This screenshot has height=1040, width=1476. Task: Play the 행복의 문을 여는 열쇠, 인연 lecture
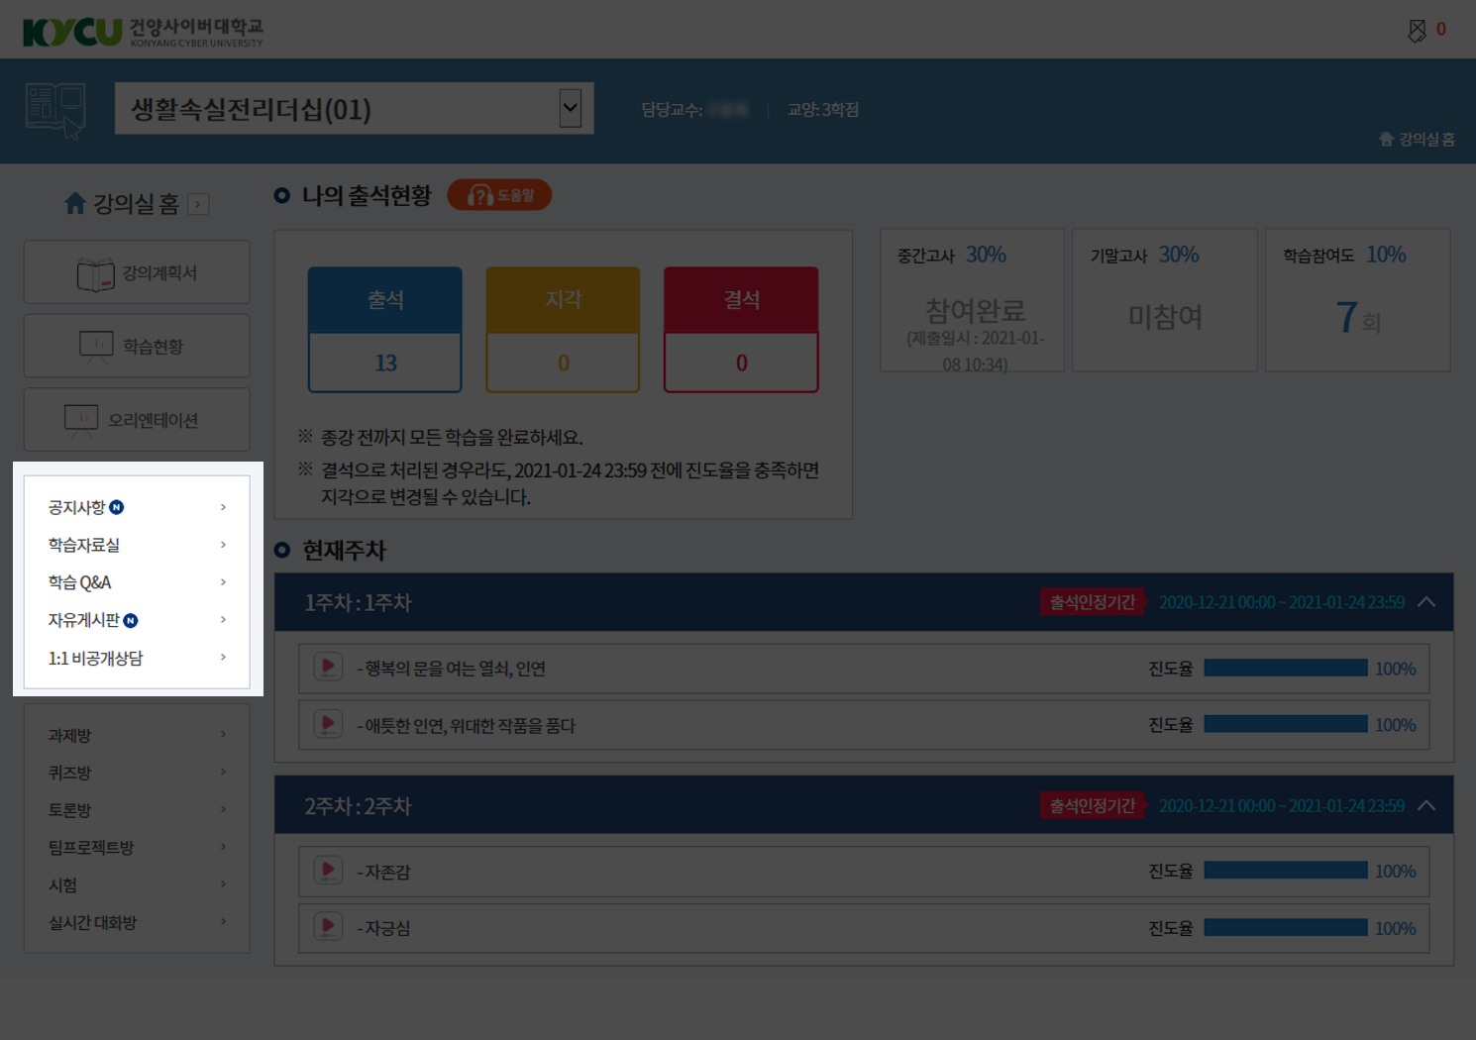[x=328, y=668]
